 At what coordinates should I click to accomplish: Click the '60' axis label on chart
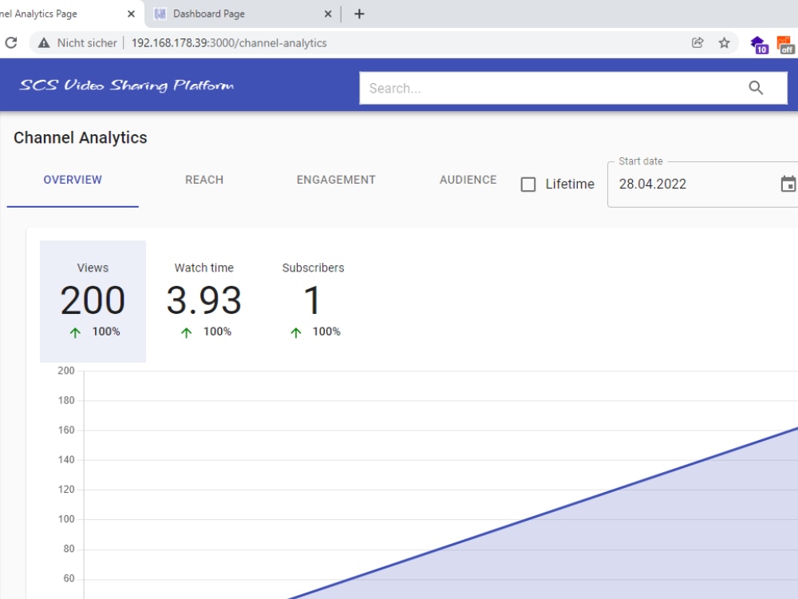[x=69, y=578]
